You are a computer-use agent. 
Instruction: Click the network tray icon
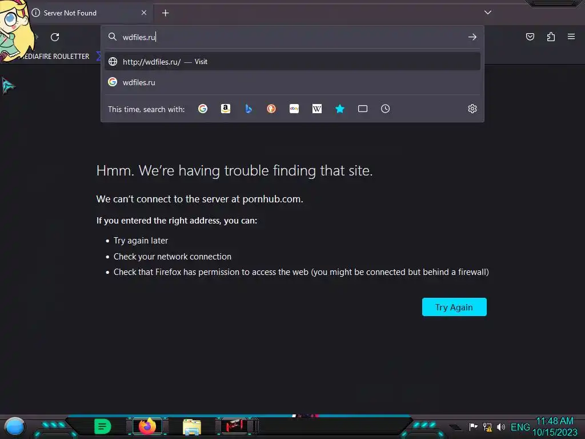pos(487,426)
